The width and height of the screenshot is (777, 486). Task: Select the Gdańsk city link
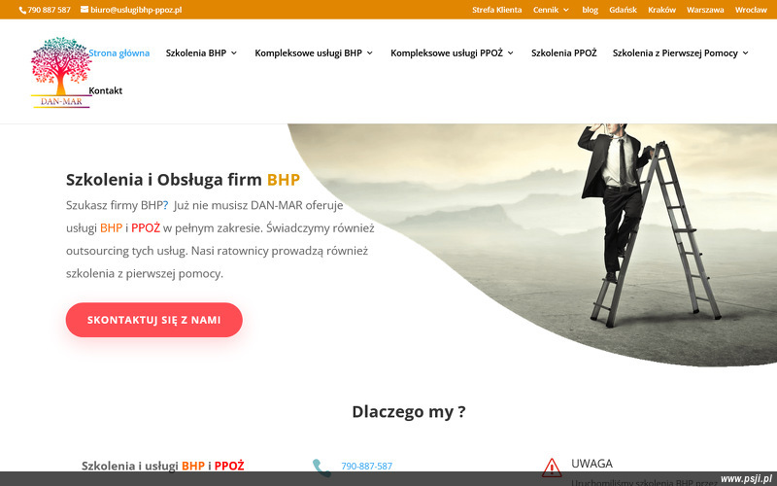623,10
